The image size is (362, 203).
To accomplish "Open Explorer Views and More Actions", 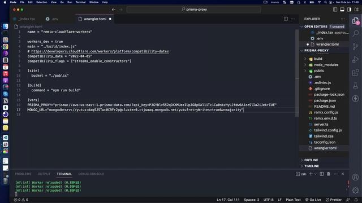I will [x=343, y=19].
